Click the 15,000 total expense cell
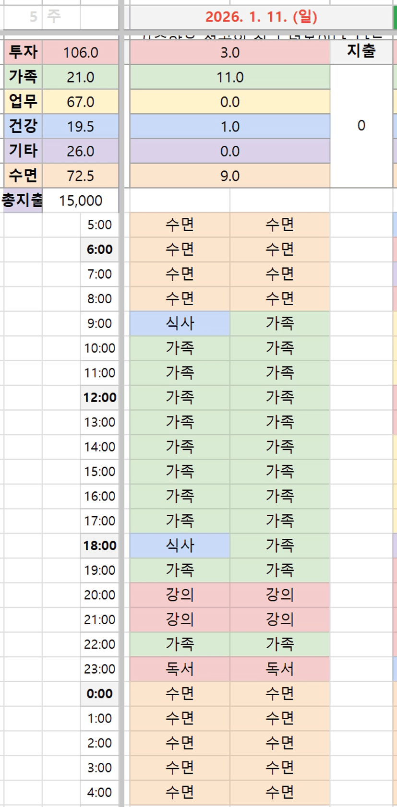The image size is (397, 807). click(81, 200)
